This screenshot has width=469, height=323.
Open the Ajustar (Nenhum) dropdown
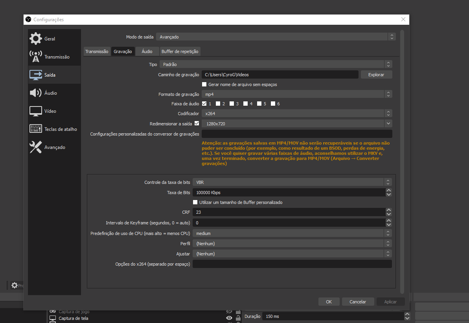click(x=292, y=253)
